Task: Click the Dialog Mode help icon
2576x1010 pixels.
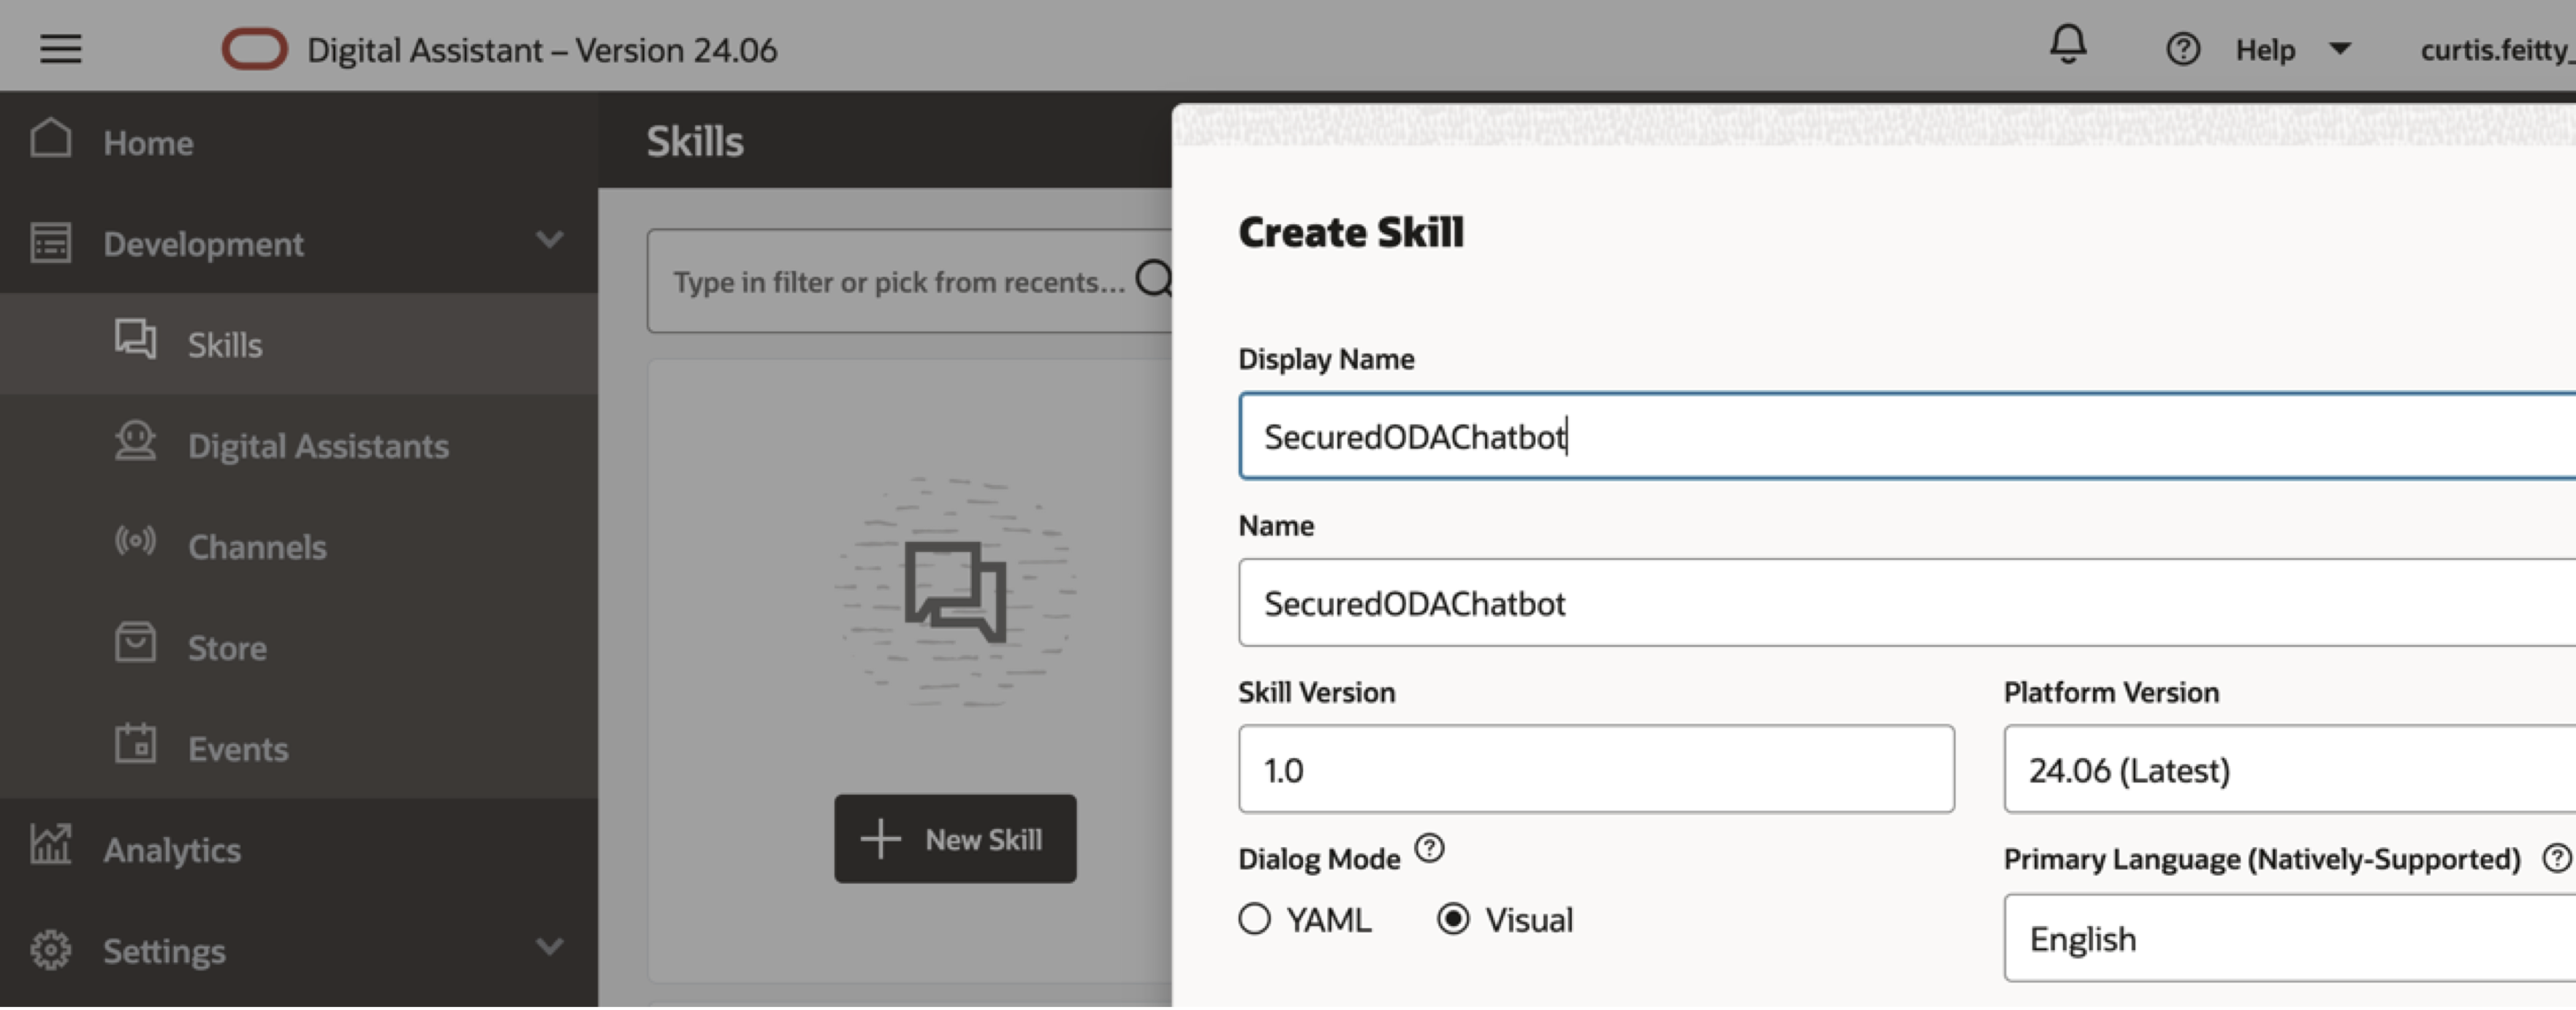Action: 1429,848
